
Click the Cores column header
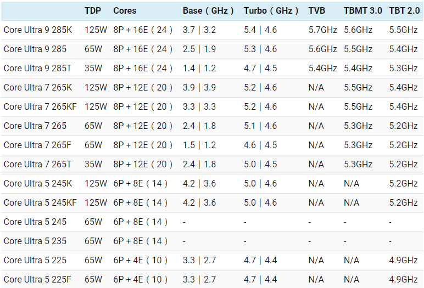tap(125, 10)
